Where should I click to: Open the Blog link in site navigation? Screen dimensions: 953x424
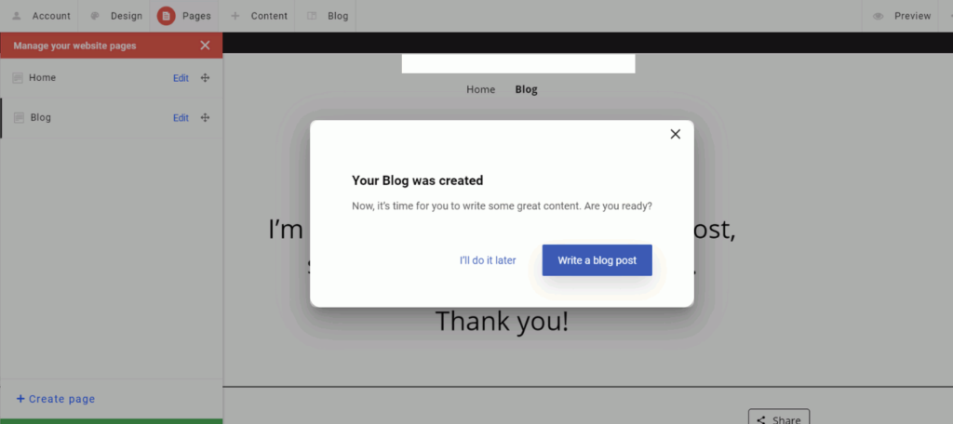(x=527, y=89)
